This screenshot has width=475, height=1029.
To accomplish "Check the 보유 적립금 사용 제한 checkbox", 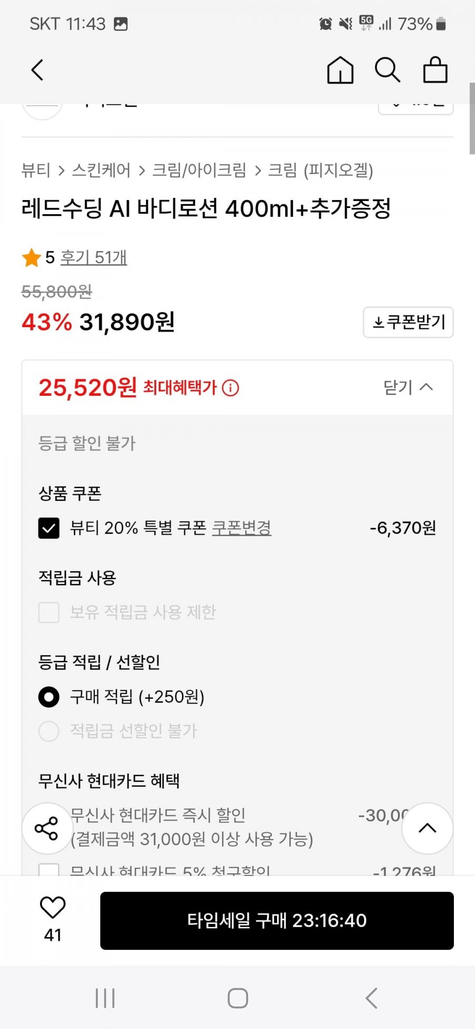I will [x=49, y=612].
